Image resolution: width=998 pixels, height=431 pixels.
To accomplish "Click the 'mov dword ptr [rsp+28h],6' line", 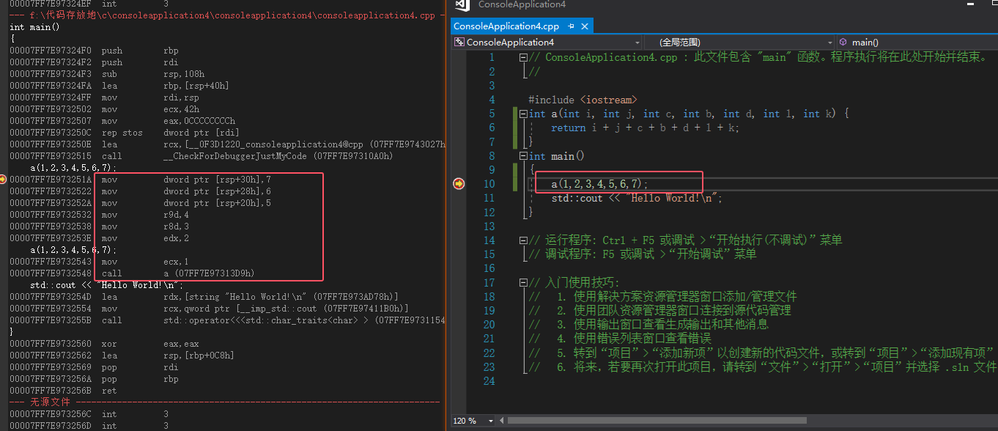I will coord(141,191).
